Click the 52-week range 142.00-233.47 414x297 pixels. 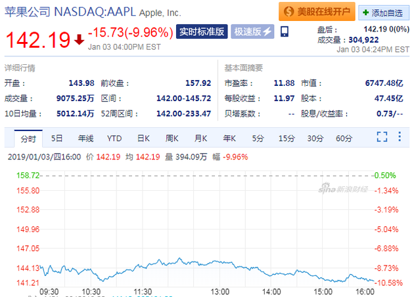coord(184,113)
